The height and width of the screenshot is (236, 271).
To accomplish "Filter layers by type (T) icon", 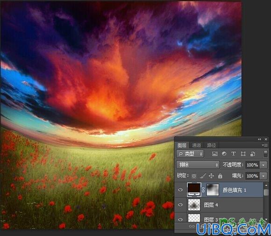I will (234, 153).
